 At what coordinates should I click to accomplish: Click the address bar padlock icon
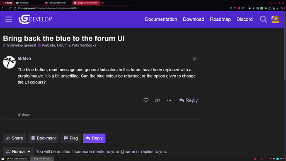(x=15, y=8)
